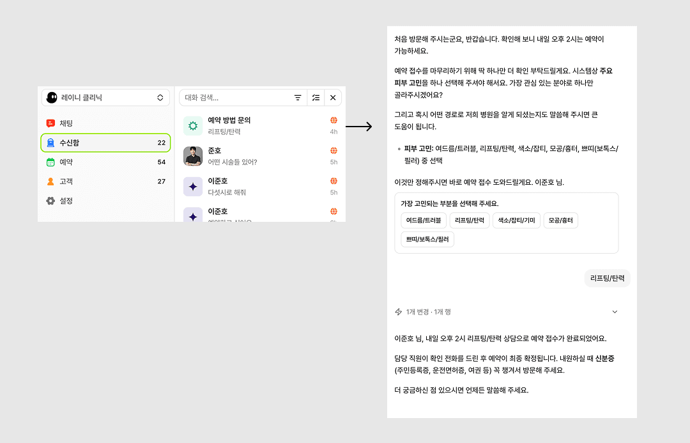Choose the 리프팅/탄력 option button
The width and height of the screenshot is (690, 443).
470,220
